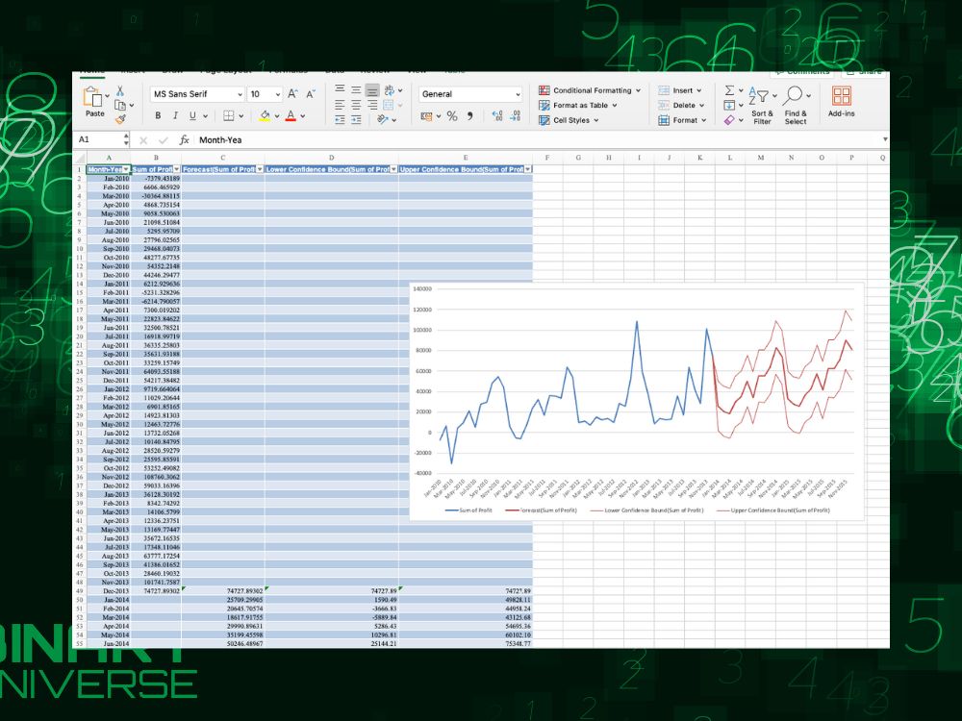Decrease the cell indent
Screen dimensions: 962x721
coord(340,119)
